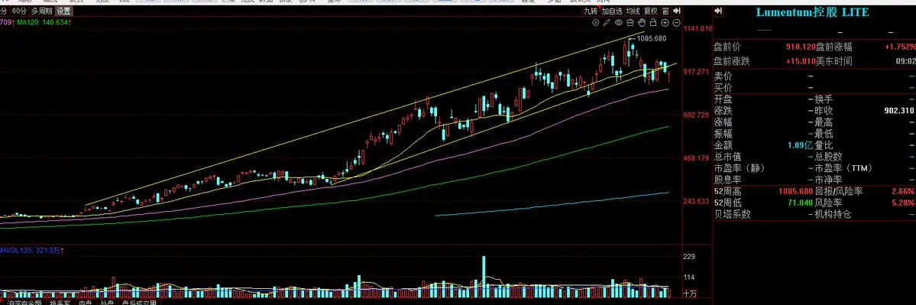Viewport: 916px width, 305px height.
Task: Click the 1085.680 high price marker
Action: click(652, 38)
